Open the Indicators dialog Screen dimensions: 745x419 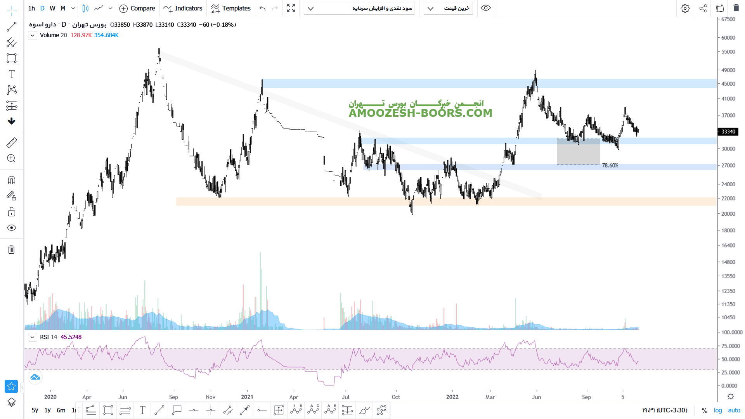click(183, 8)
